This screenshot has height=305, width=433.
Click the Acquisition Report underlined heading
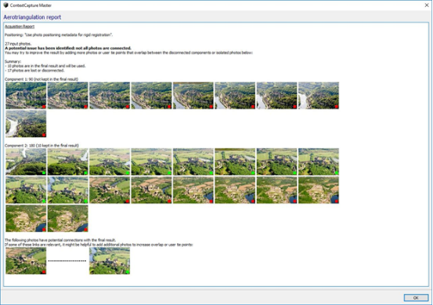pos(20,27)
